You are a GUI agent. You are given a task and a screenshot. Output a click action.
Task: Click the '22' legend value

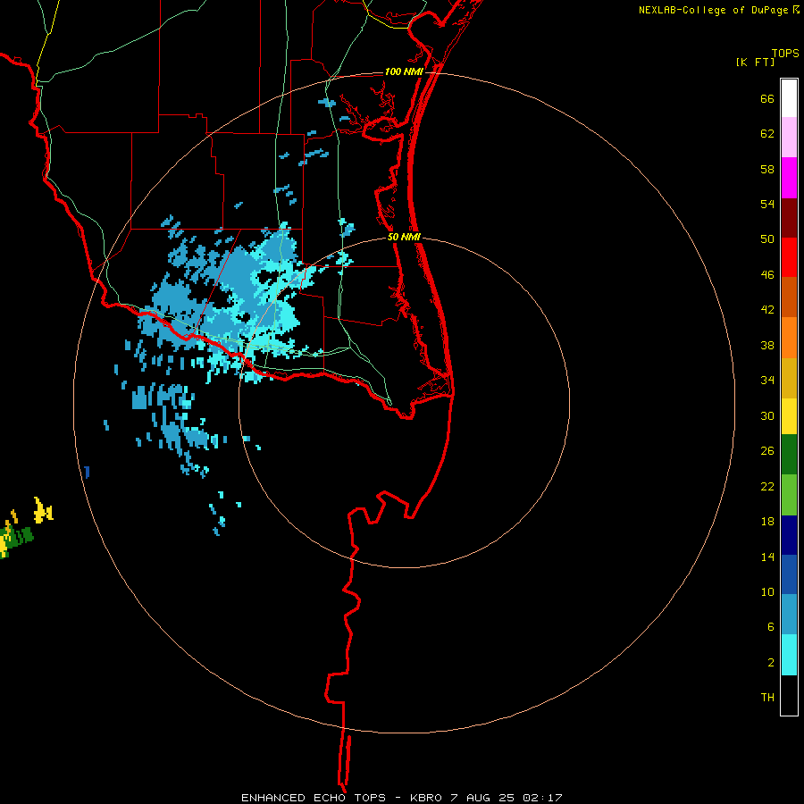coord(767,487)
